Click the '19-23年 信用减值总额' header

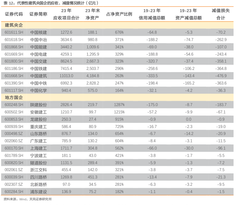pos(152,14)
